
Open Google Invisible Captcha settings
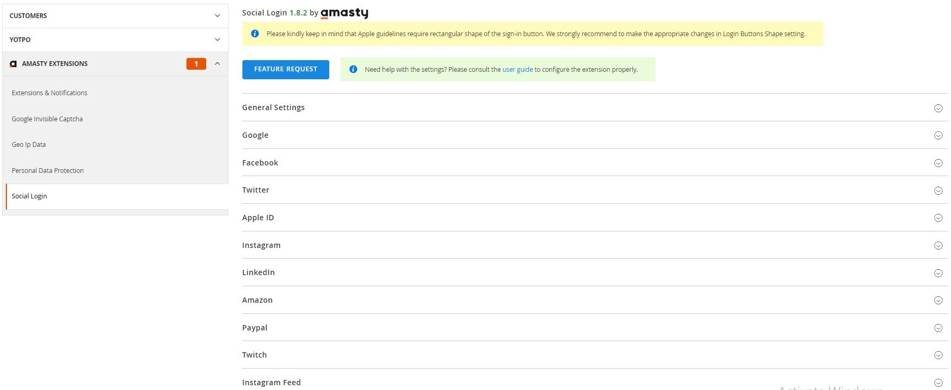(x=47, y=119)
